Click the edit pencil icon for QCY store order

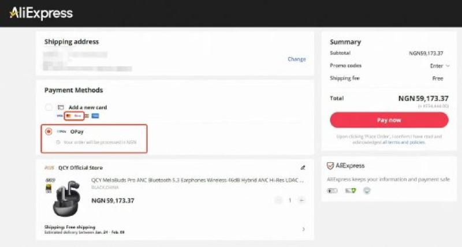pos(303,168)
